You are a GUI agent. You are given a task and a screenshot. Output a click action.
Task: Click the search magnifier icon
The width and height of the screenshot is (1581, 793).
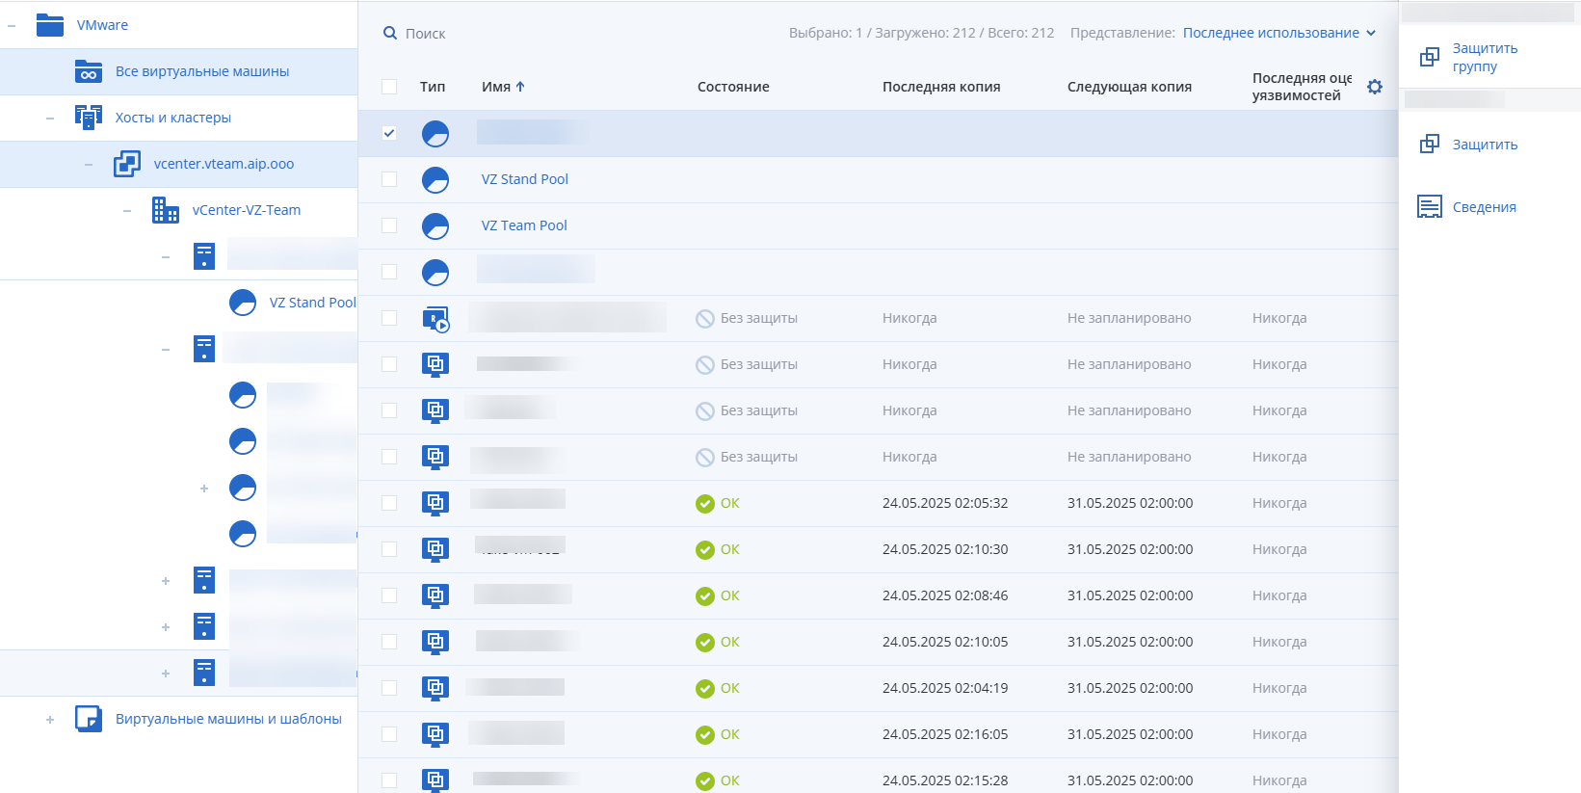click(x=390, y=33)
